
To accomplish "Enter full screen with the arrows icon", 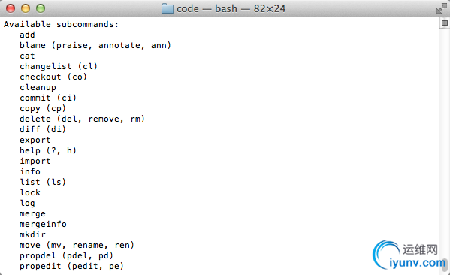I will coord(442,8).
